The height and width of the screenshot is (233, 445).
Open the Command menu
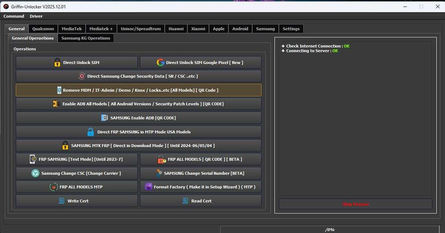click(x=14, y=16)
